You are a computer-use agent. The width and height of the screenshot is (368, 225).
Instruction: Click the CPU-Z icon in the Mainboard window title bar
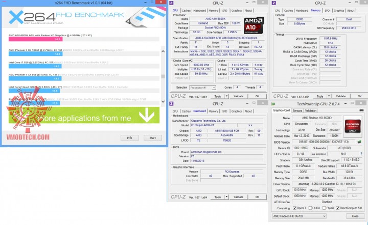coord(172,104)
